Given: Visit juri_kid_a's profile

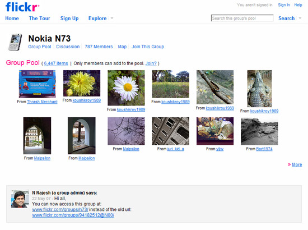Looking at the screenshot, I should coord(176,149).
